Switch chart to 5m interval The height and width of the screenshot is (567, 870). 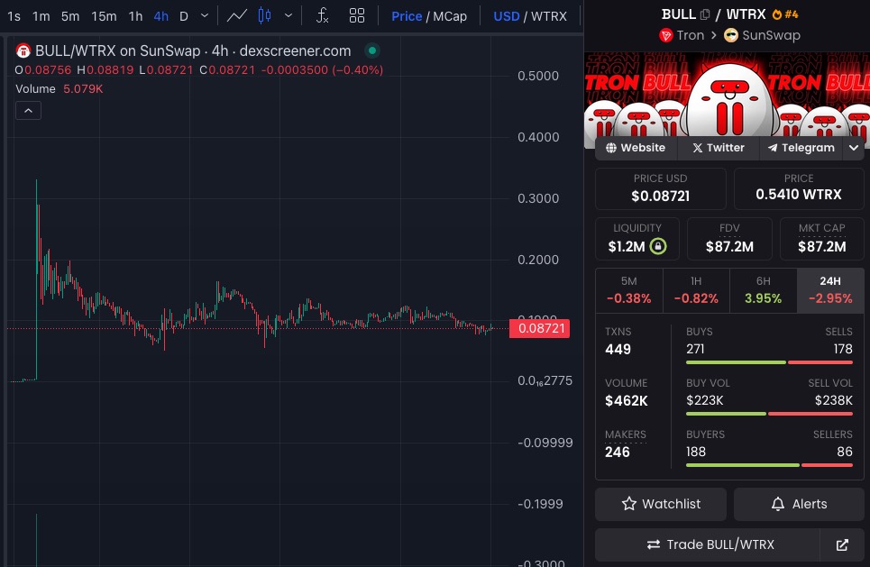70,16
